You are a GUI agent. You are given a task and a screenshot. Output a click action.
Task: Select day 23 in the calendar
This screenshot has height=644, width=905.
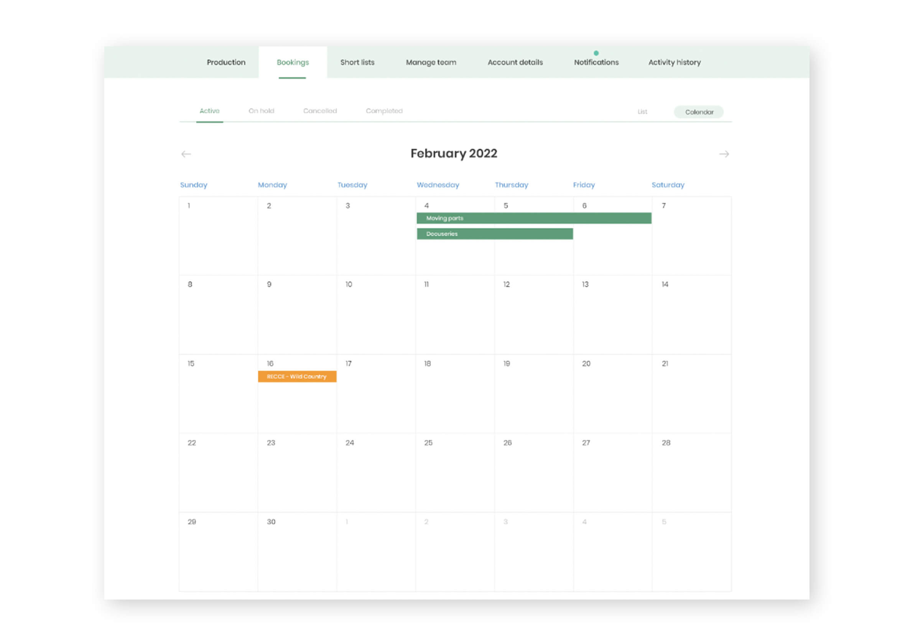click(297, 473)
